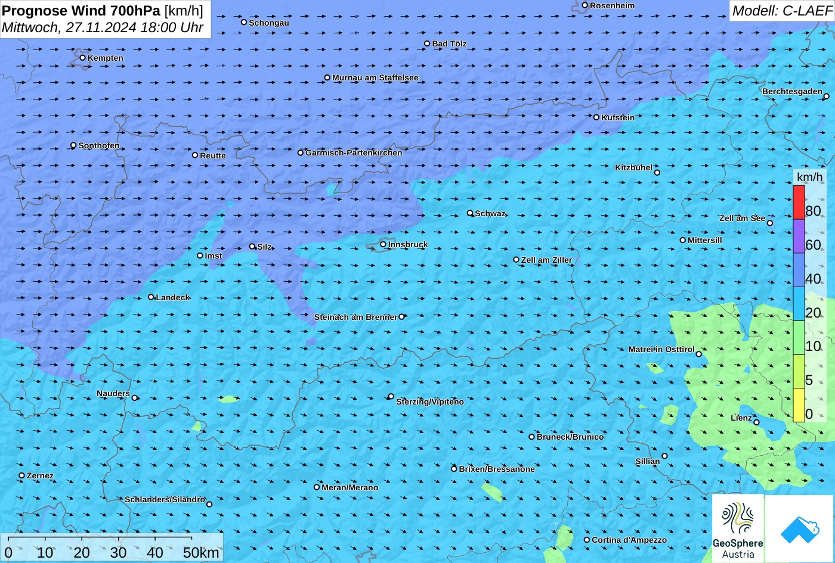Click the Landeck location dot
Viewport: 835px width, 563px height.
pyautogui.click(x=151, y=297)
